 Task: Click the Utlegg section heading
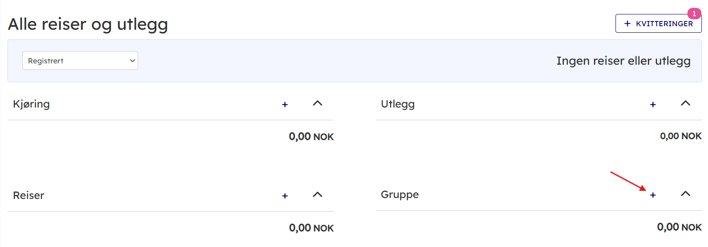398,104
